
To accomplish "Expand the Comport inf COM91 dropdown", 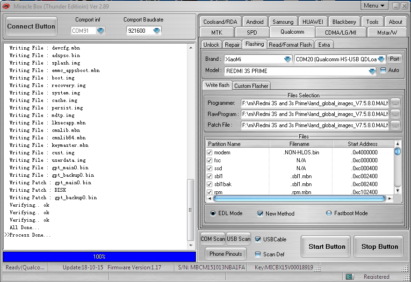I will [101, 31].
